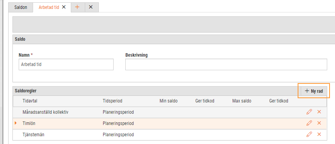Focus the Namn input field
The height and width of the screenshot is (144, 335).
coord(66,64)
